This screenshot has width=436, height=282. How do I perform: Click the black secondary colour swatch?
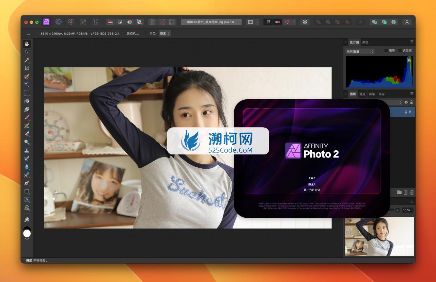tap(27, 228)
